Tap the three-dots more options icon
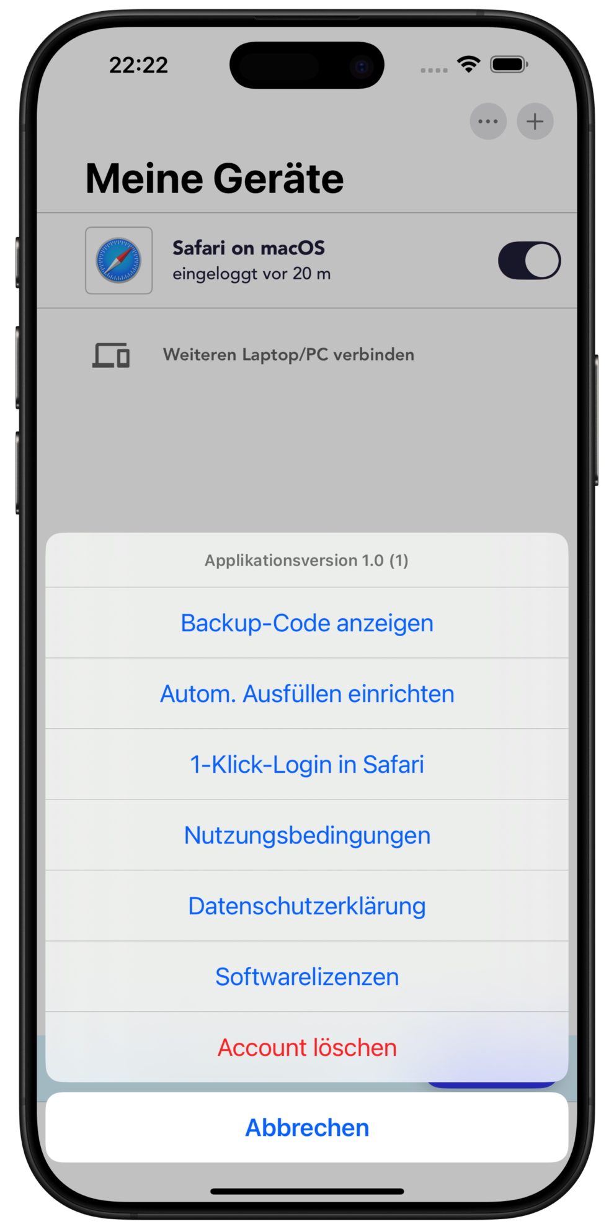 (x=488, y=121)
